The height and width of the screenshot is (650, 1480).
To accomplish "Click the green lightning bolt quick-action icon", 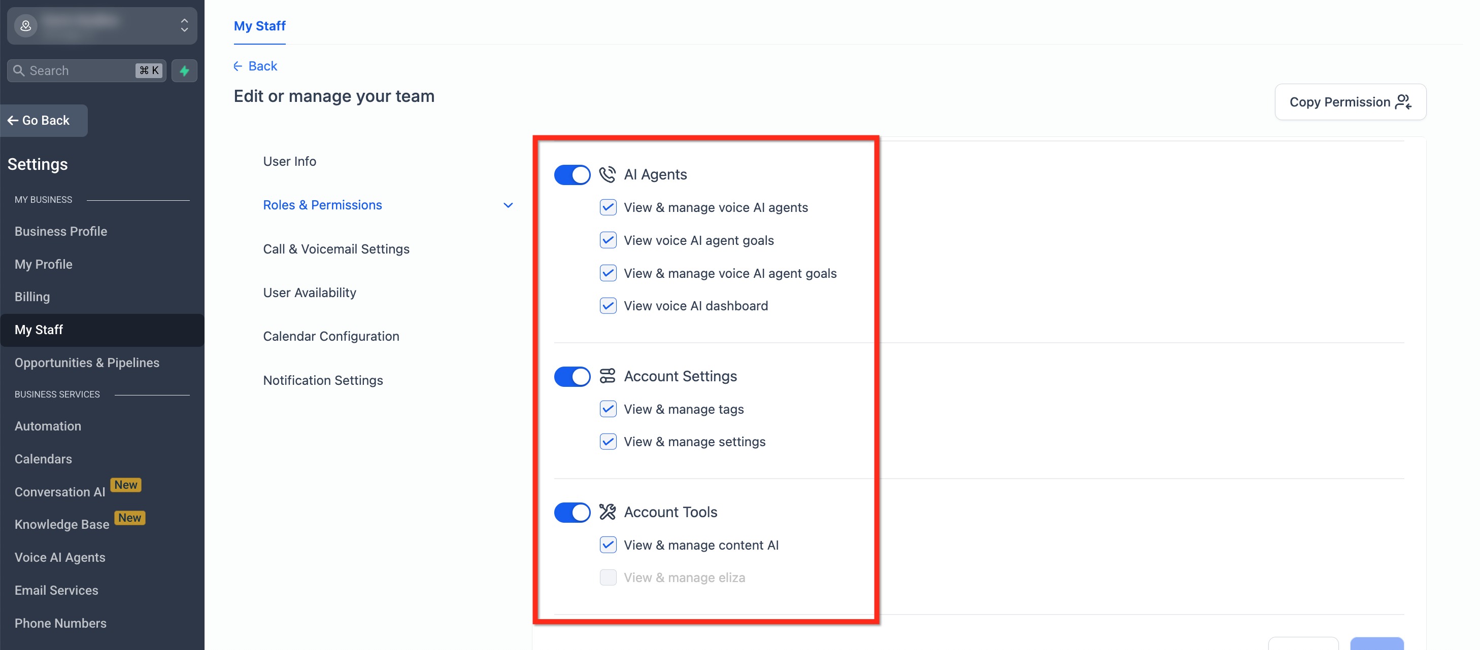I will [184, 70].
